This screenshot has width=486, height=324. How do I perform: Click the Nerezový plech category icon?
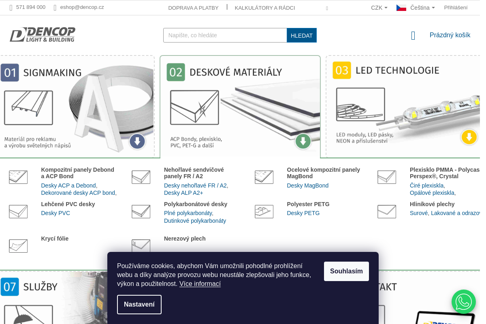[x=141, y=245]
